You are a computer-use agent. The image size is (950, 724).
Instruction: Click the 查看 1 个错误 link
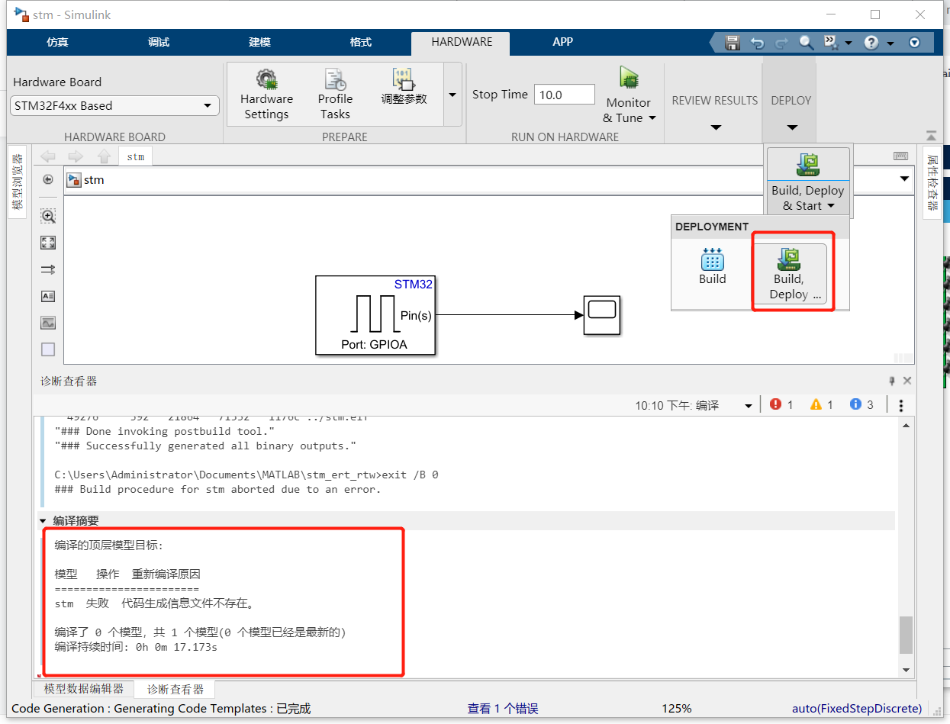point(502,708)
